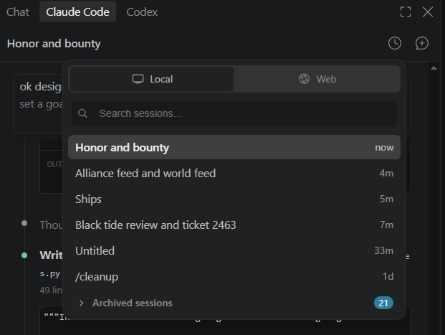Start a new chat session

coord(422,43)
